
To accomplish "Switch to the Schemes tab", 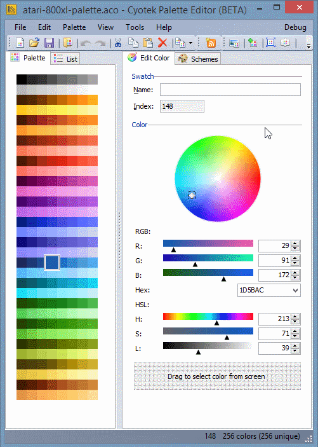I will click(x=198, y=59).
